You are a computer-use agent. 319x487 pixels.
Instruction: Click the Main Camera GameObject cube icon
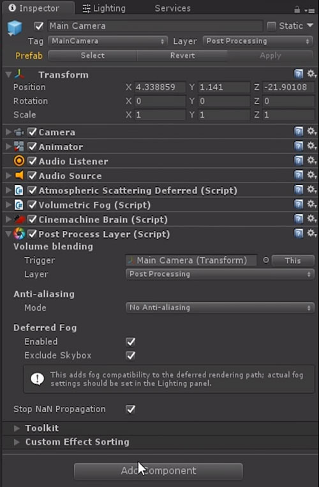[x=15, y=28]
